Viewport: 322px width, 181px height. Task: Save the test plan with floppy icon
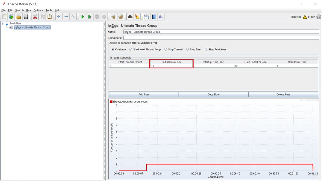click(26, 17)
